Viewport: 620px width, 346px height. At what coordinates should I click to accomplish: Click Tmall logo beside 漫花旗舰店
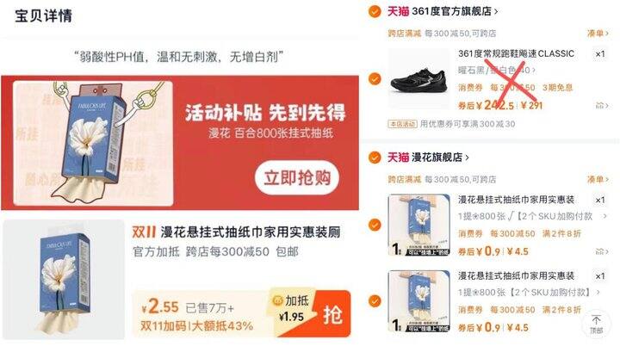point(398,157)
